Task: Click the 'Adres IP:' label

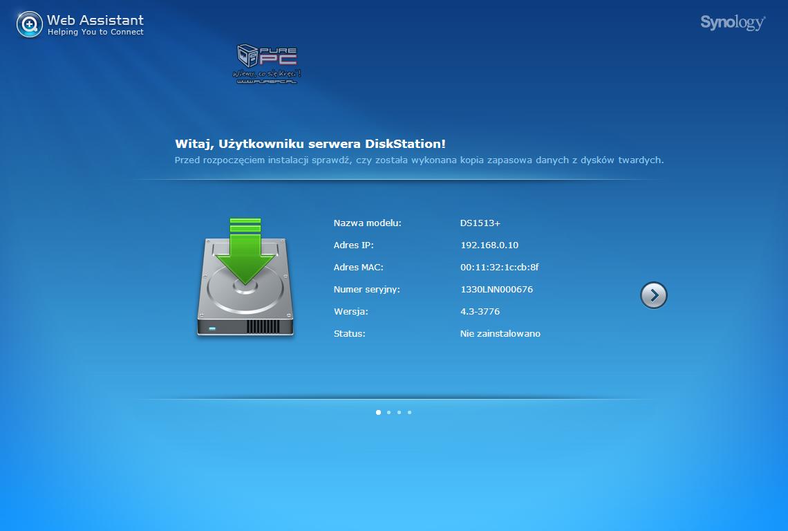Action: pyautogui.click(x=354, y=245)
